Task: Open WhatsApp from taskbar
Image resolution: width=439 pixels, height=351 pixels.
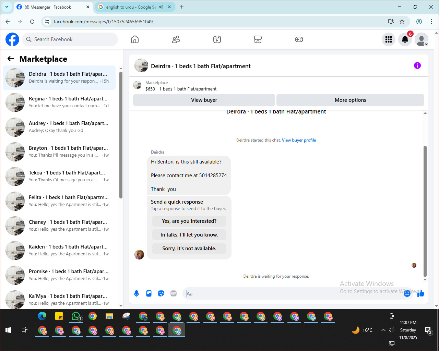Action: click(76, 316)
